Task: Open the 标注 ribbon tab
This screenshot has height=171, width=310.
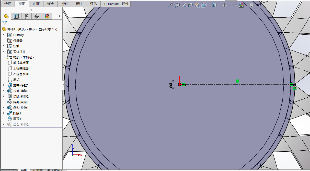Action: (79, 4)
